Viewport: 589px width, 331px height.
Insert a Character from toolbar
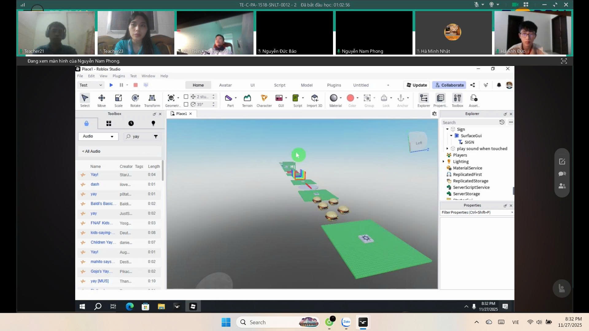(x=264, y=100)
